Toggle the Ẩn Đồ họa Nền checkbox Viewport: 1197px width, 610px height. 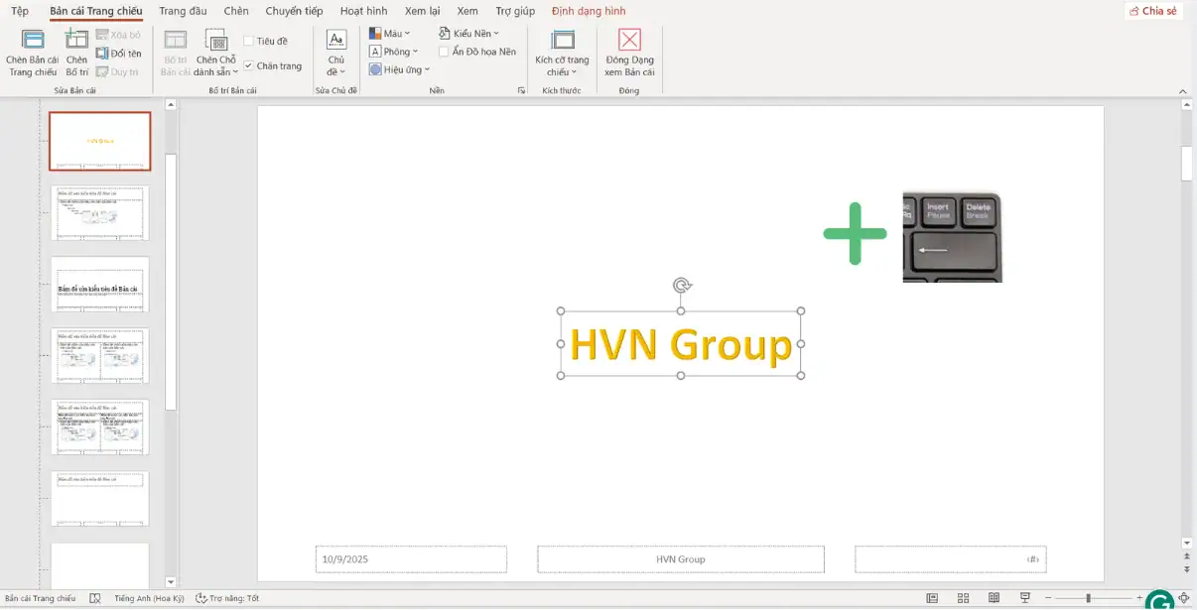point(444,52)
